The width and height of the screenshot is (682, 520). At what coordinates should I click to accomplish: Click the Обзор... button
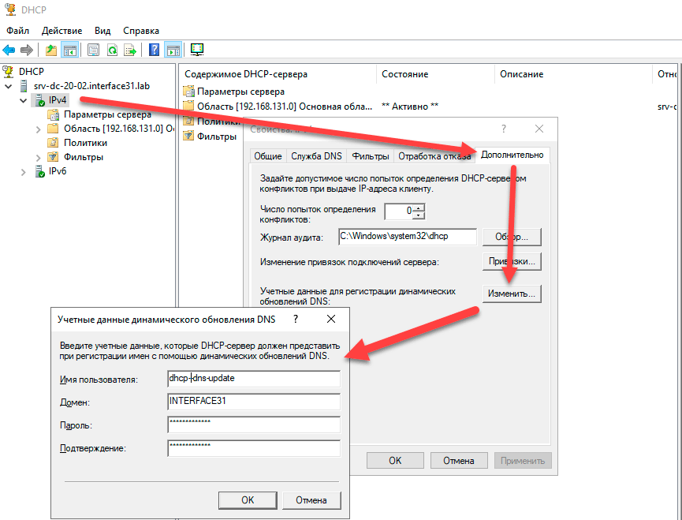click(512, 238)
